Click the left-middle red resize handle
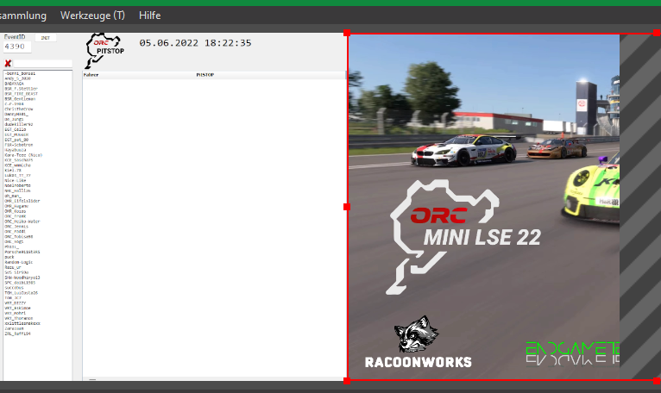Image resolution: width=661 pixels, height=393 pixels. coord(347,207)
